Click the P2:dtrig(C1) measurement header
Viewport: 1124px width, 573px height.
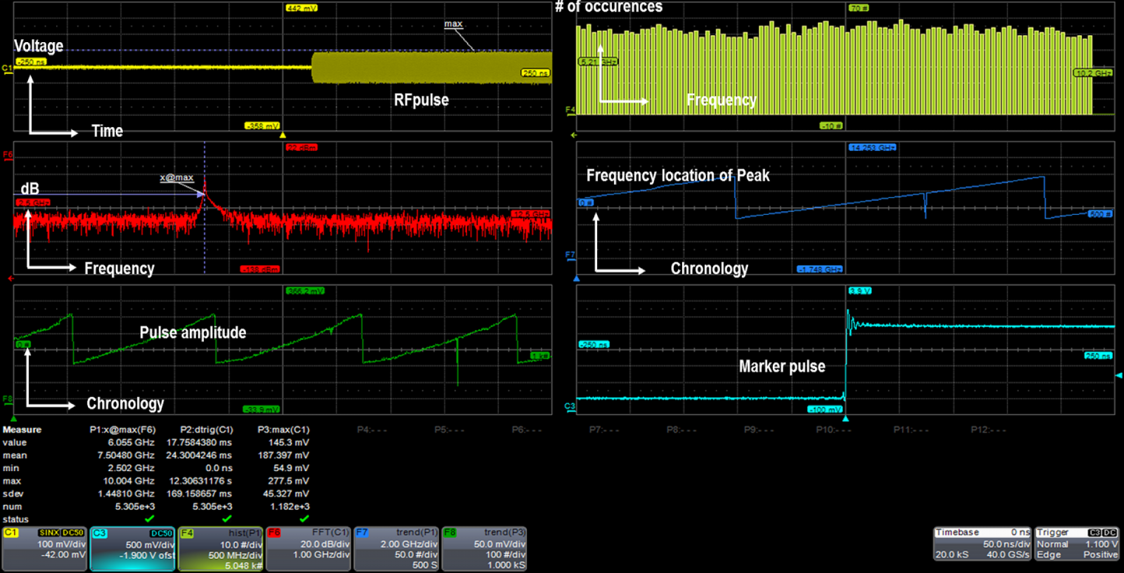pyautogui.click(x=206, y=430)
